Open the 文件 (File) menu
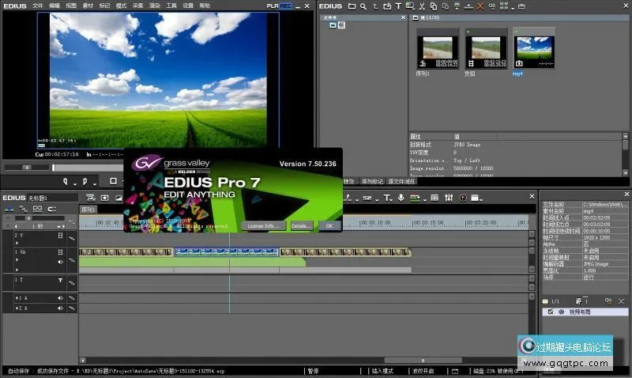This screenshot has height=378, width=632. pos(37,5)
